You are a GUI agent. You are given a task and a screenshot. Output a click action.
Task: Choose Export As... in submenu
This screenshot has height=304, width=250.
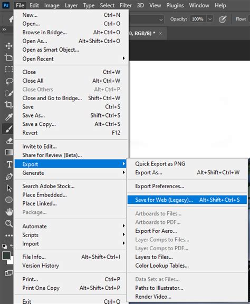click(x=187, y=172)
